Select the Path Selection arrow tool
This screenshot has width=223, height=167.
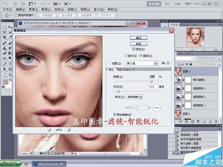4,69
